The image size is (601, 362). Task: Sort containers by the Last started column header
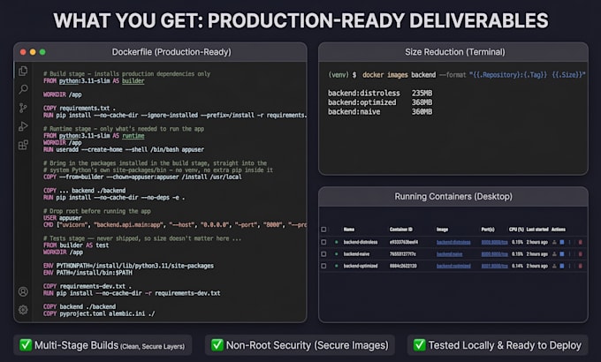[x=537, y=230]
